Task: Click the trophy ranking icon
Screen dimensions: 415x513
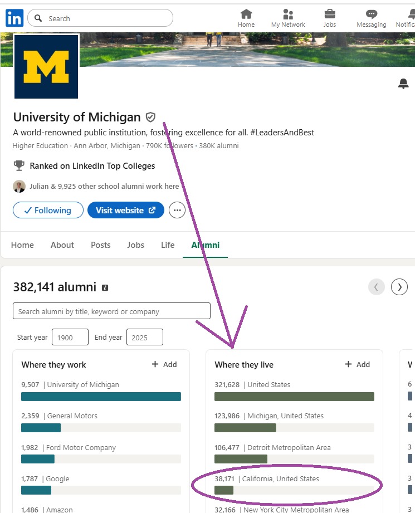Action: coord(19,166)
